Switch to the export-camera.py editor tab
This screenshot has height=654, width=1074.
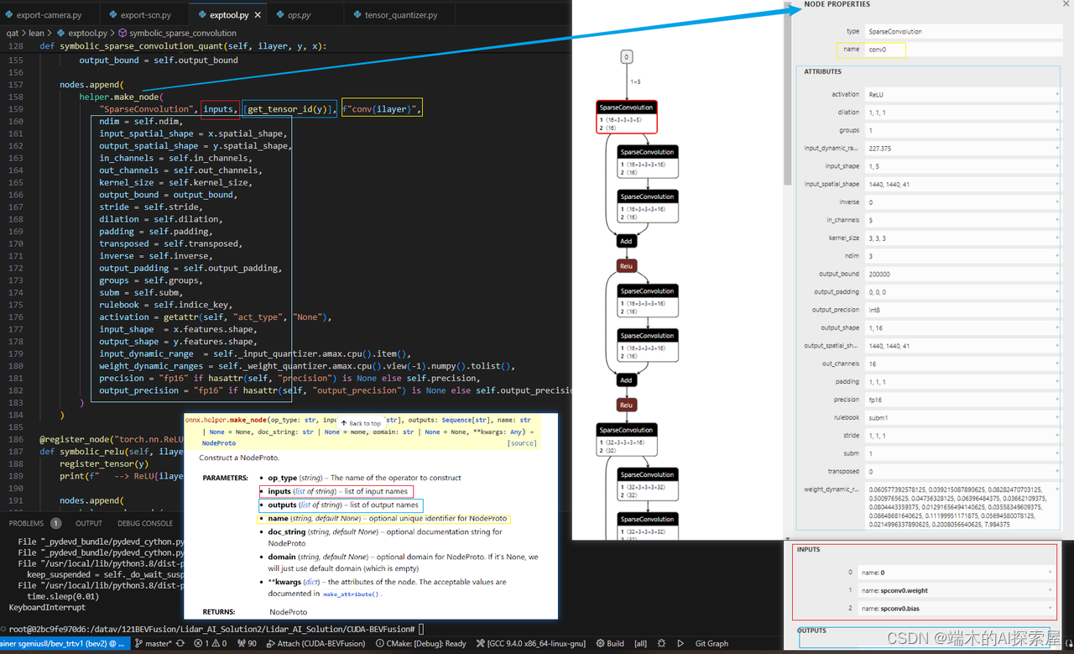[x=50, y=15]
